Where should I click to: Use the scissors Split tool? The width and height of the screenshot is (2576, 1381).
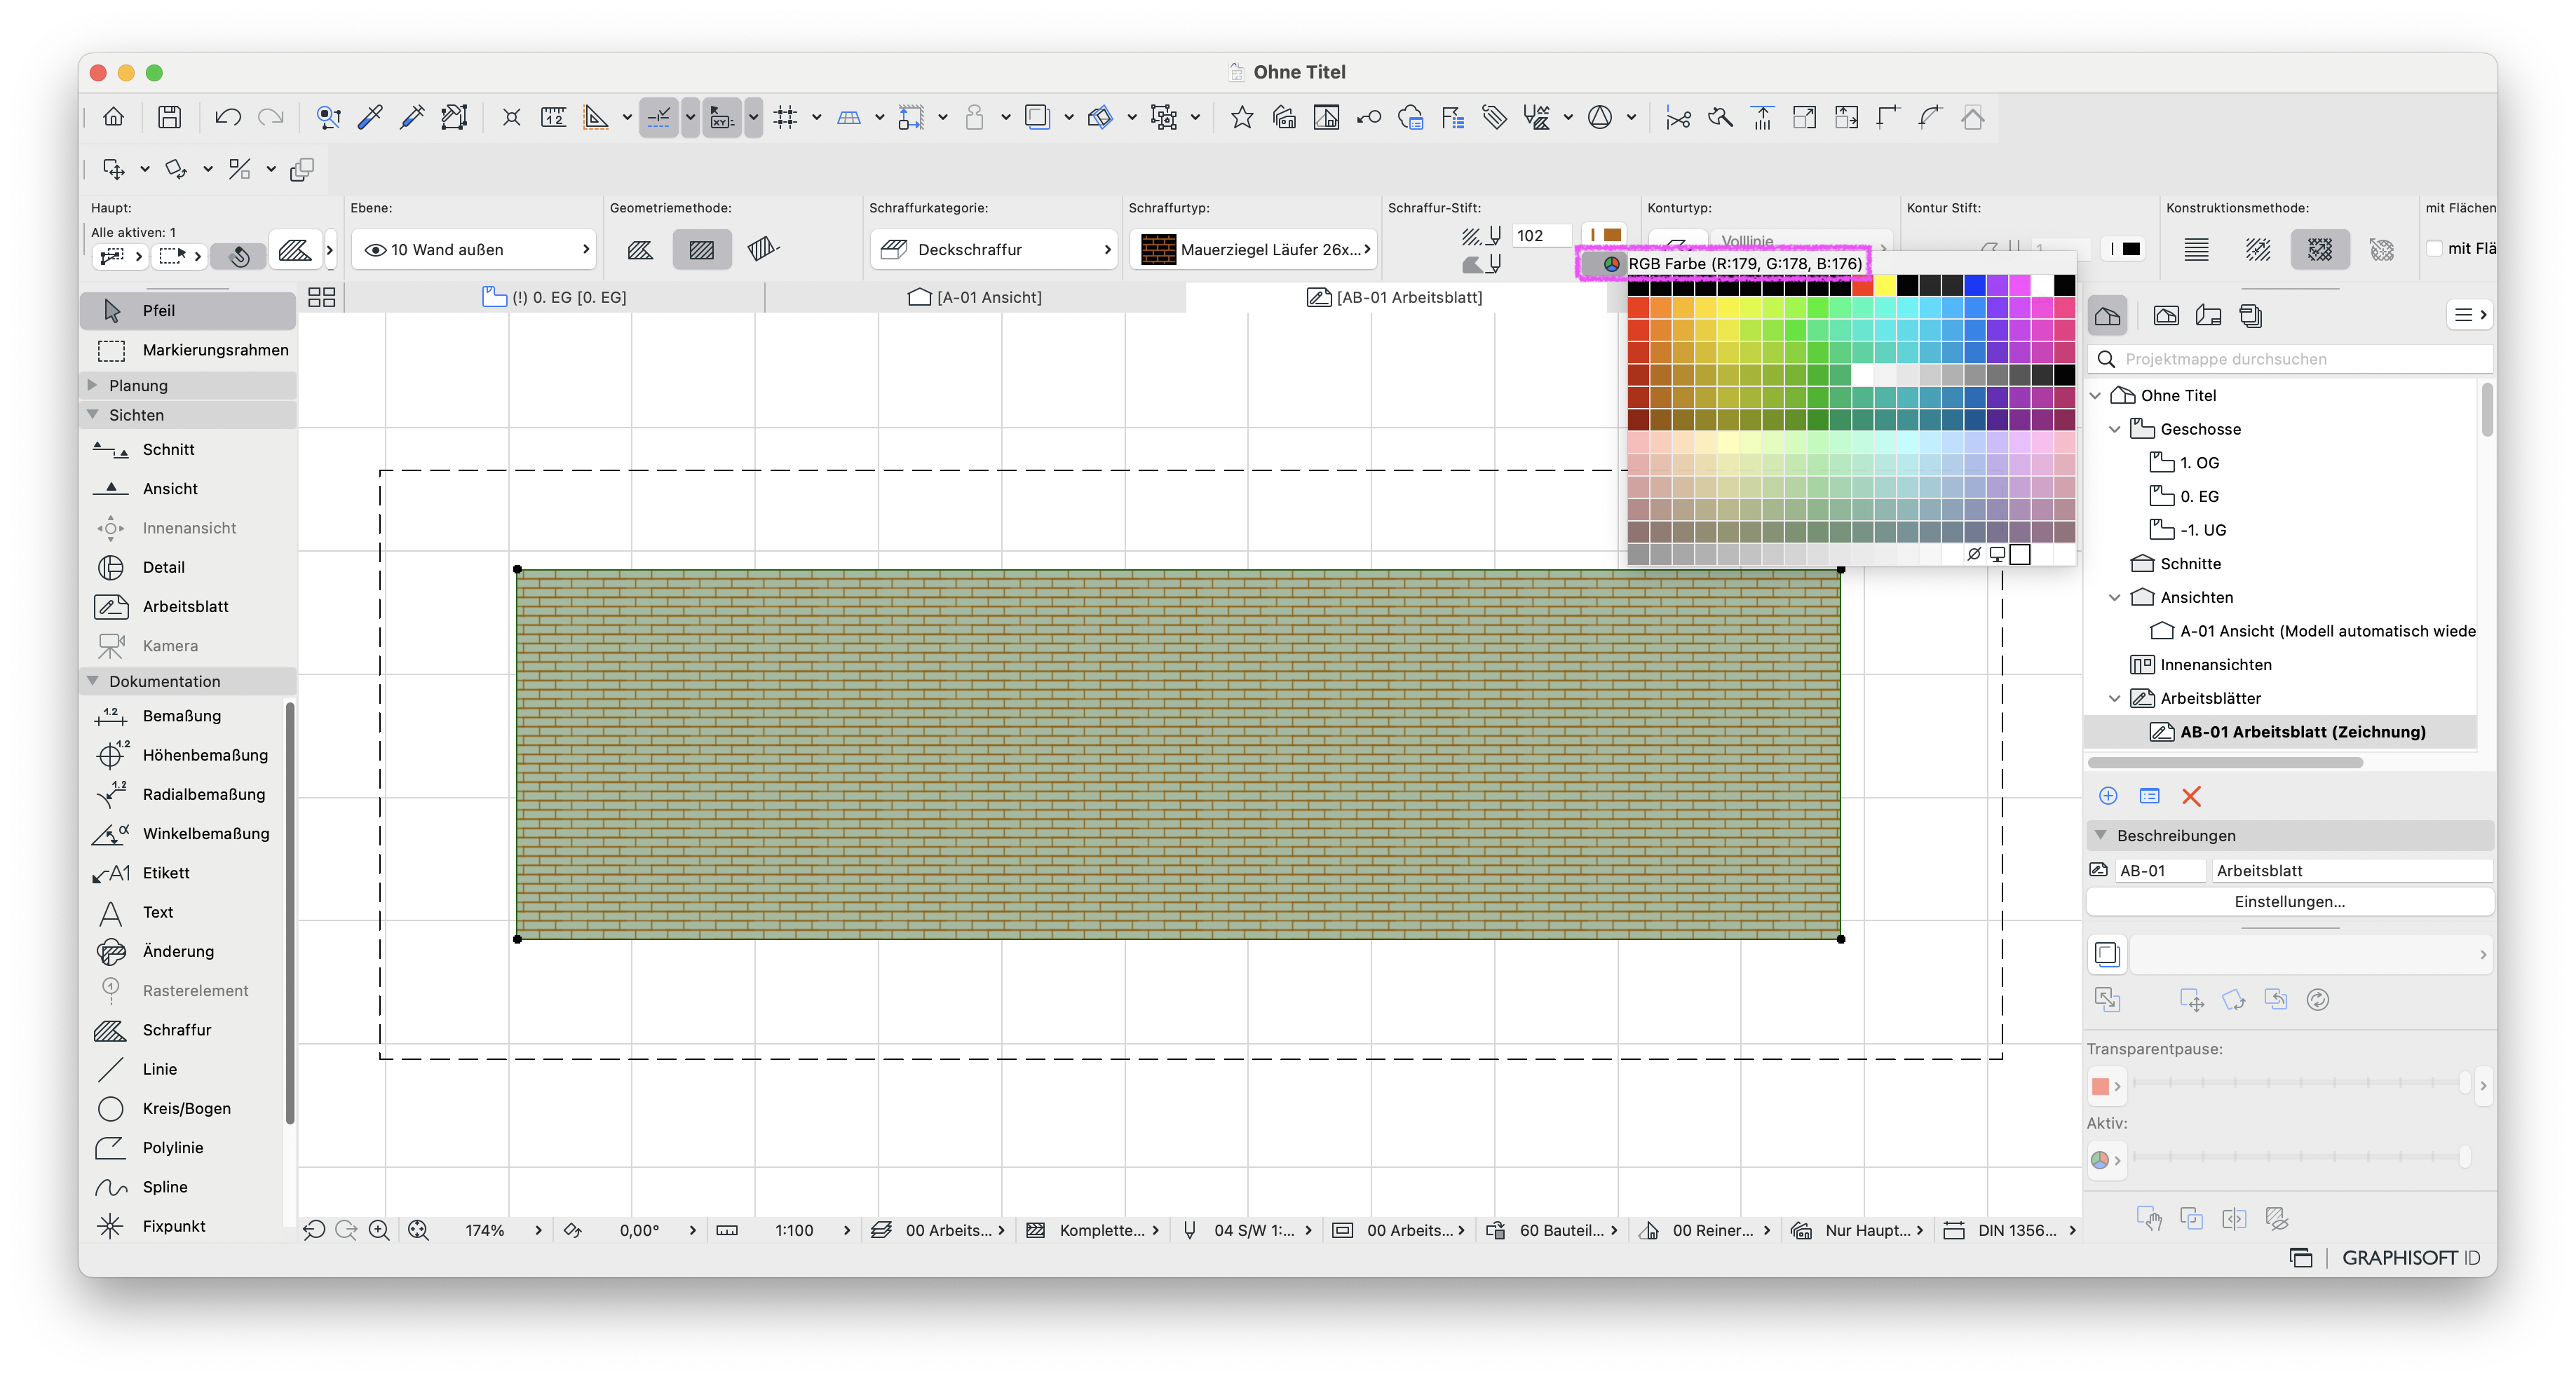pos(1678,117)
